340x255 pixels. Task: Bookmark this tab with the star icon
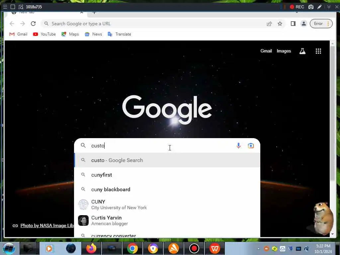[x=280, y=24]
